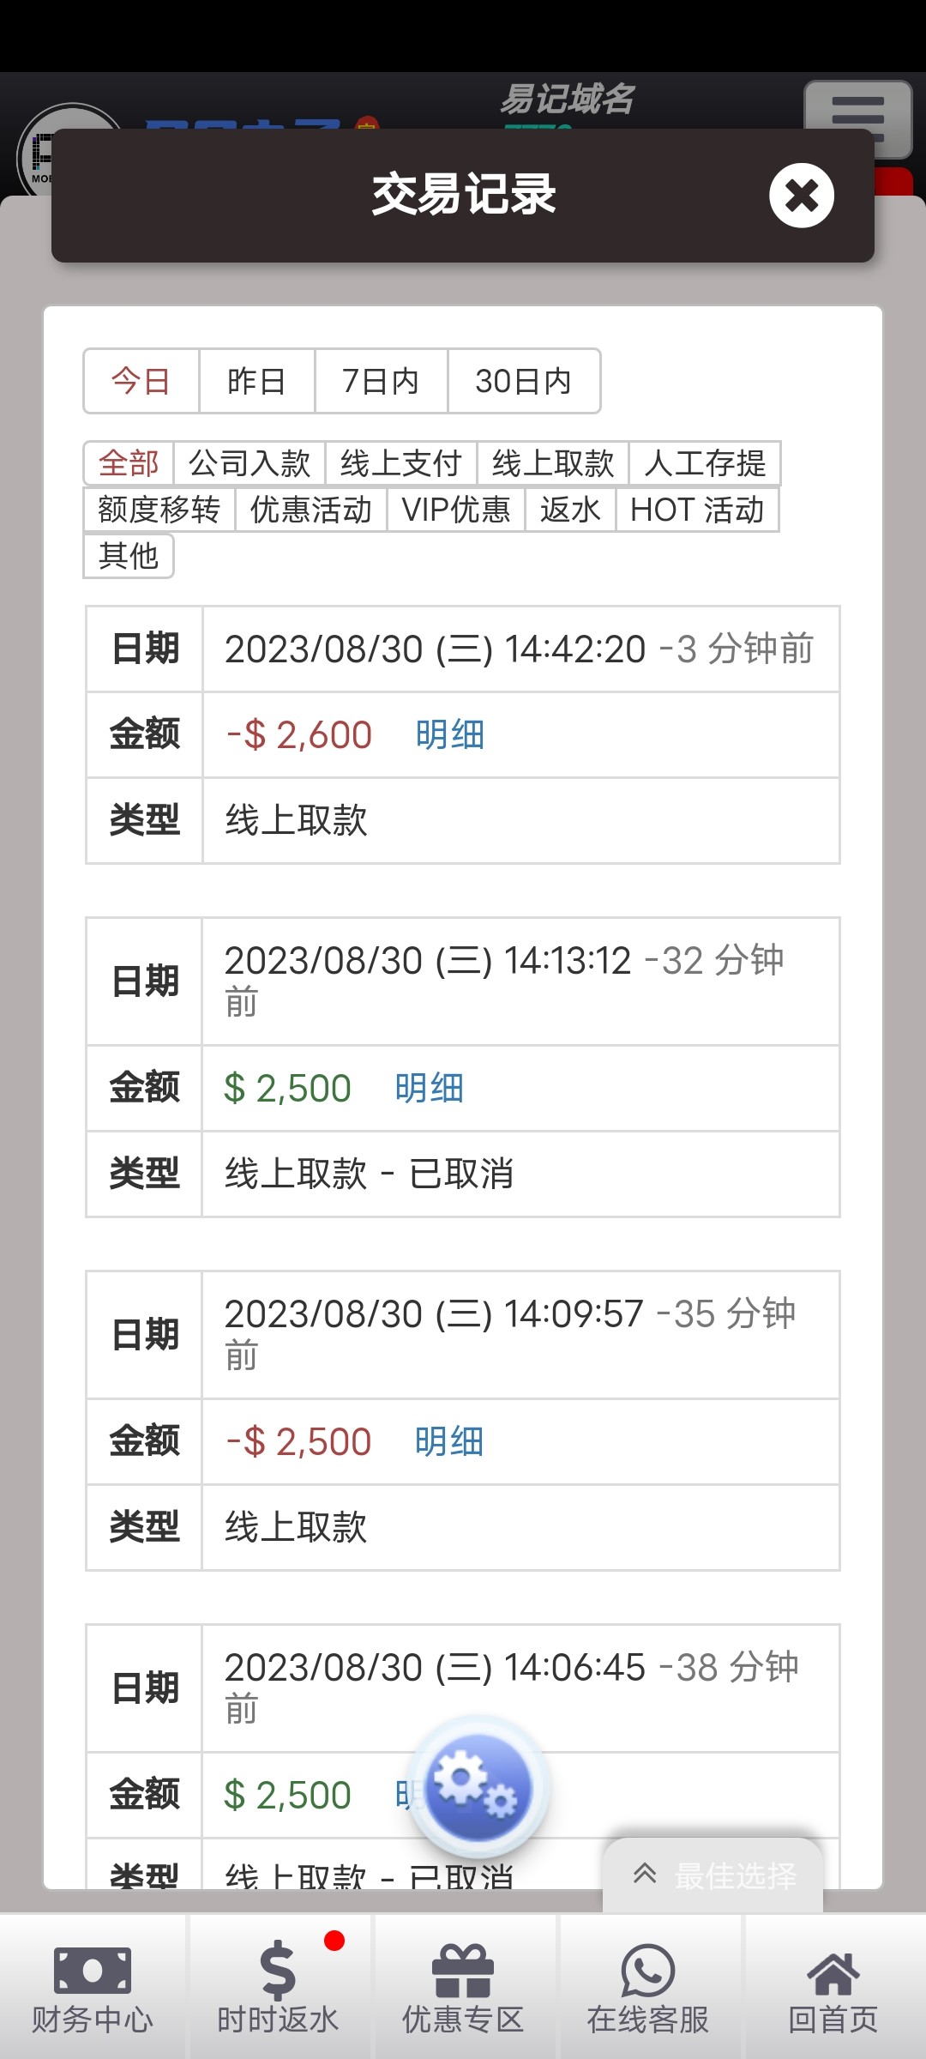View 明细 for the -$2,600 withdrawal
This screenshot has height=2059, width=926.
[450, 735]
